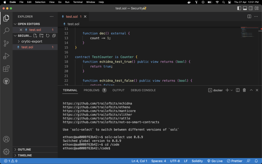Click the New Folder icon in explorer
This screenshot has height=164, width=262.
41,36
